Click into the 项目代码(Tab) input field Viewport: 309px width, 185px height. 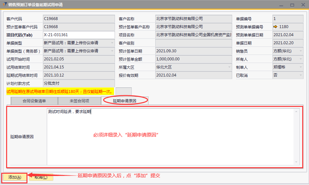(78, 35)
